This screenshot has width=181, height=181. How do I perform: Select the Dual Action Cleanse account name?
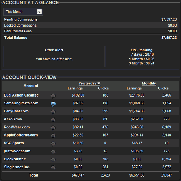(x=21, y=95)
